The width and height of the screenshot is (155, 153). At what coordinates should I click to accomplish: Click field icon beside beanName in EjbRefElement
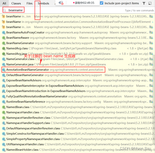[x=4, y=22]
